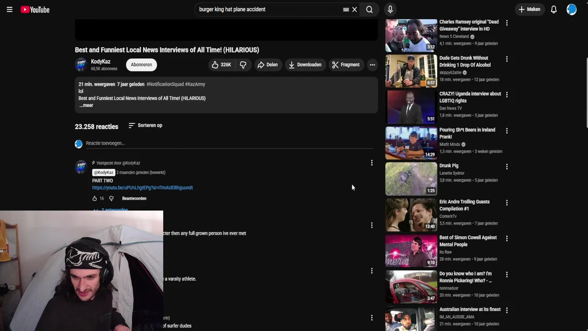Image resolution: width=588 pixels, height=331 pixels.
Task: Dislike the pinned KodyKaz comment
Action: tap(111, 199)
